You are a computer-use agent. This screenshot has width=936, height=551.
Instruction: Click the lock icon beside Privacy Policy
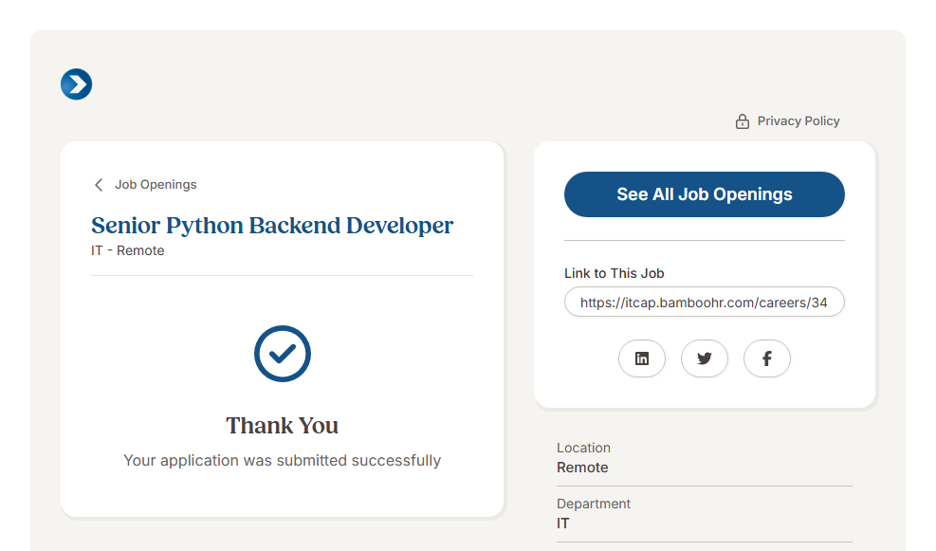point(743,121)
